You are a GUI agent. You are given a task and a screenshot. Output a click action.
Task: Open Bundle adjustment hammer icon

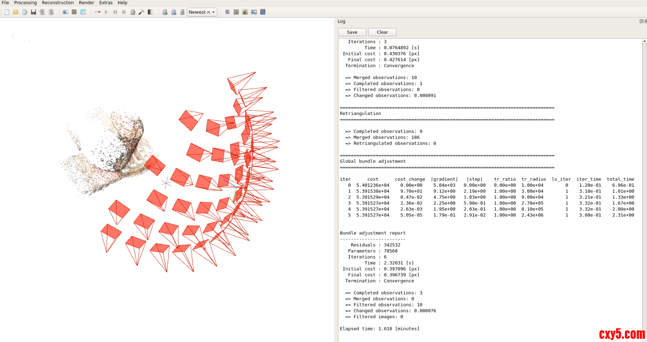coord(142,12)
